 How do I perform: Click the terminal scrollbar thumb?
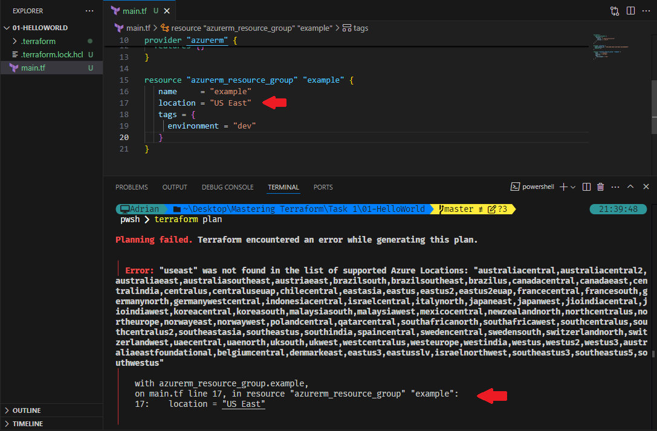pyautogui.click(x=653, y=354)
